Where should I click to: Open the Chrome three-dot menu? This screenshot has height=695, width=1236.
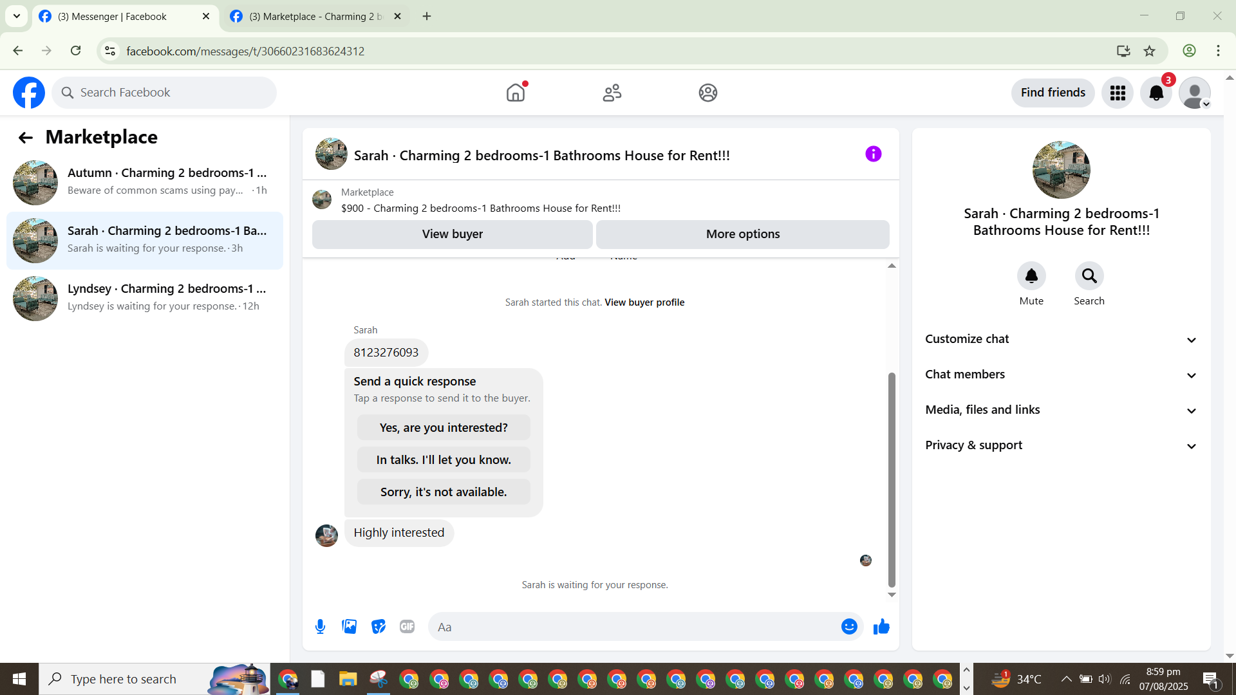[1218, 51]
